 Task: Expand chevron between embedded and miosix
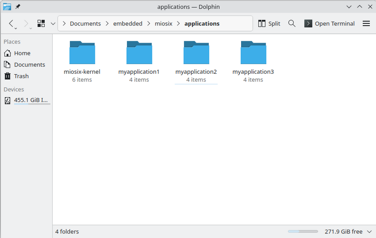coord(149,23)
